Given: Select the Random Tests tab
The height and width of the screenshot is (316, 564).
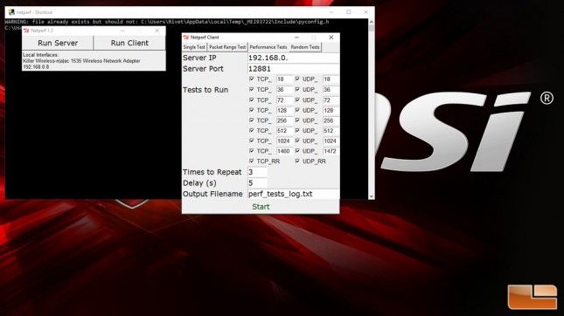Looking at the screenshot, I should [x=305, y=47].
